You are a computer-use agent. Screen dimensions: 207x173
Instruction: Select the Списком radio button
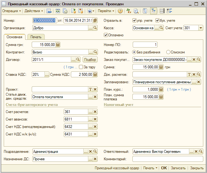[168, 52]
